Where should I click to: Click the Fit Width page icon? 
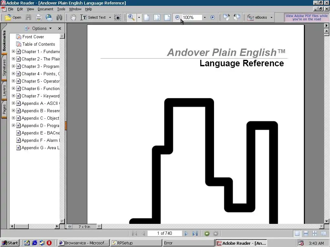(x=167, y=17)
